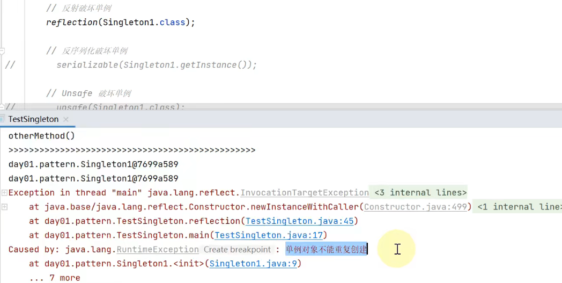This screenshot has height=283, width=562.
Task: Click the selected 单例对象不能重复创建 message
Action: [326, 249]
